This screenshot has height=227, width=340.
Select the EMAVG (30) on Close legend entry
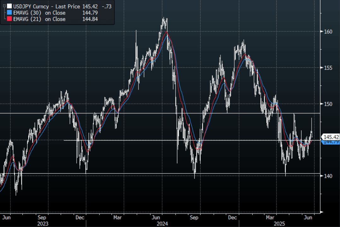tap(40, 13)
